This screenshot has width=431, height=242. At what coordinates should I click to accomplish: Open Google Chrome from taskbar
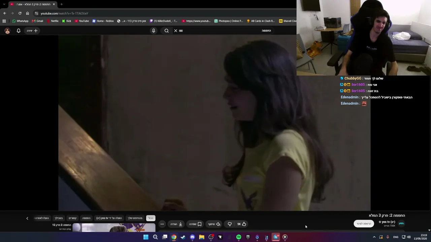174,237
